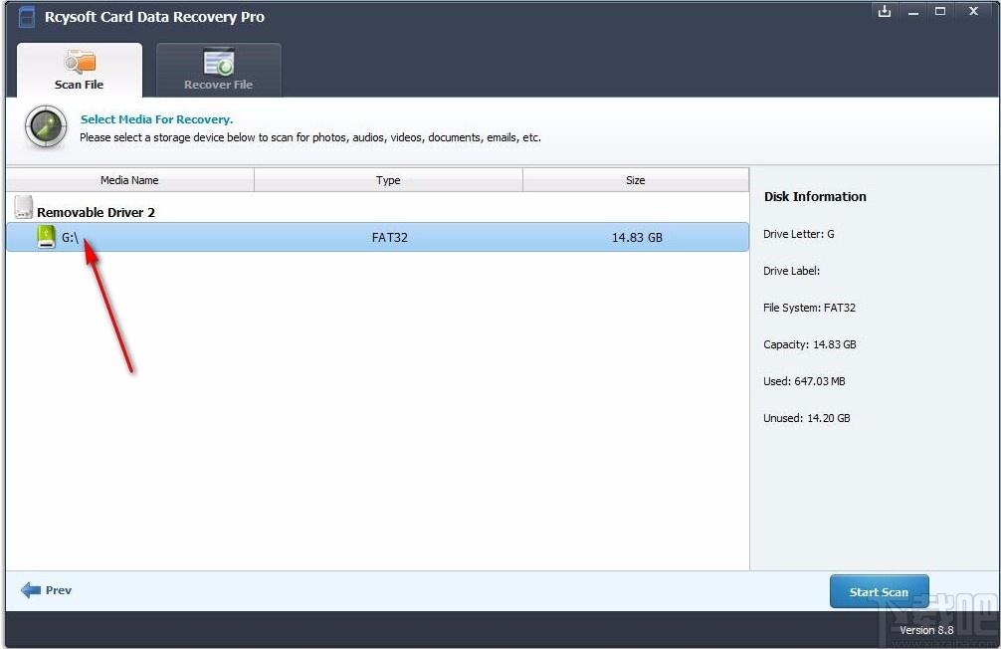Sort by Type column header
The height and width of the screenshot is (649, 1001).
(x=388, y=180)
